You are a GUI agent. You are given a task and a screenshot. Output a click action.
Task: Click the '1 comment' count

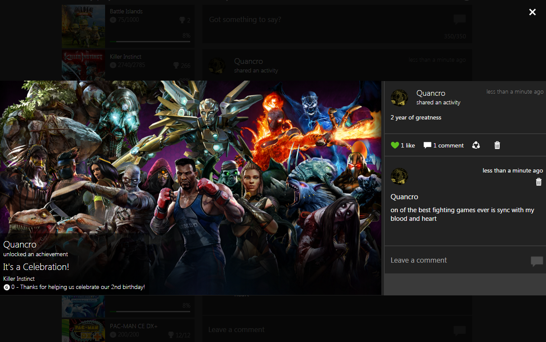click(x=448, y=145)
